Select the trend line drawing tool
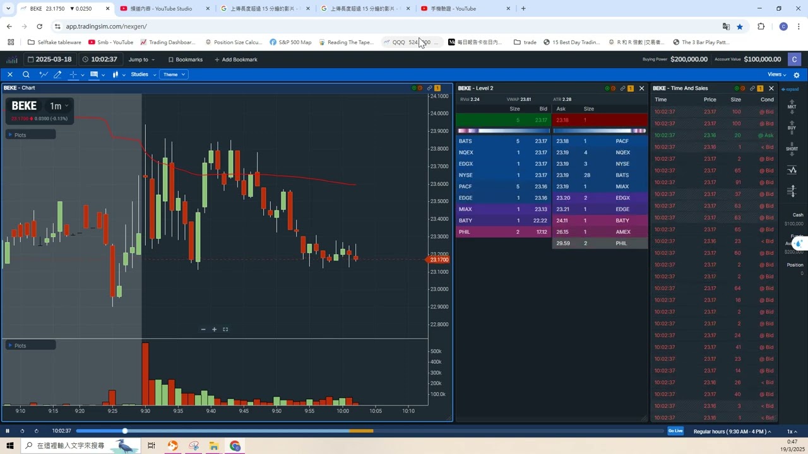The image size is (808, 454). click(43, 74)
